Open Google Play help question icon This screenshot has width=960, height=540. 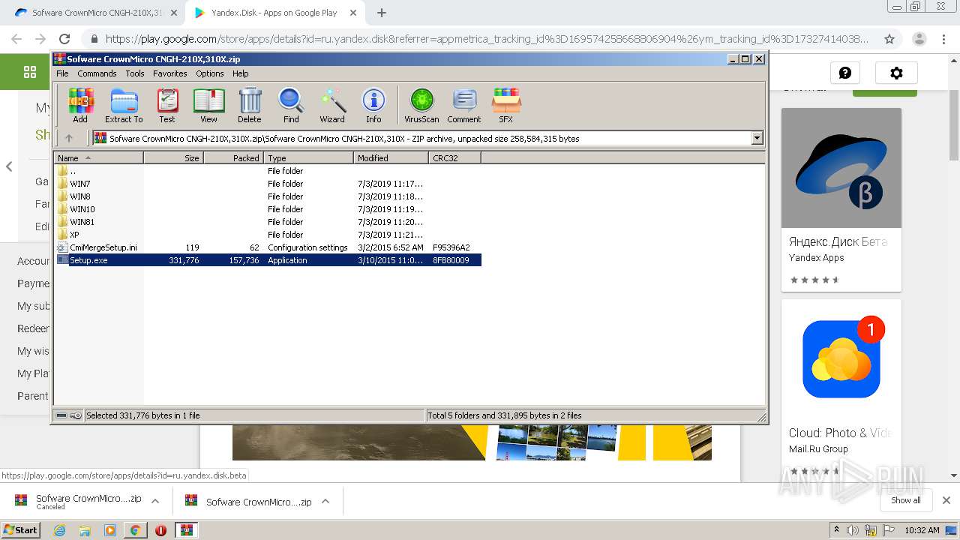[845, 73]
